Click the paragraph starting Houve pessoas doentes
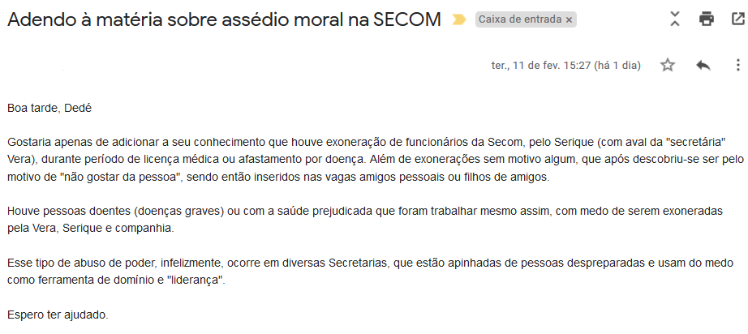Screen dimensions: 748x334 click(x=363, y=220)
